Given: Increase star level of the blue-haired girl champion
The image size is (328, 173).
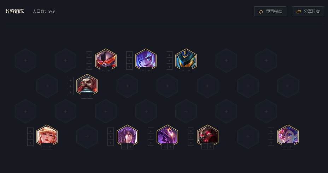Looking at the screenshot, I should pyautogui.click(x=149, y=70).
